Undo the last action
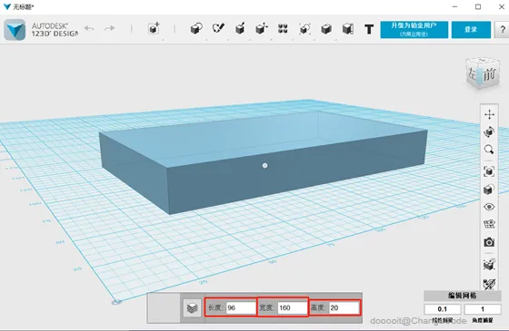Screen dimensions: 509x331 [x=89, y=28]
